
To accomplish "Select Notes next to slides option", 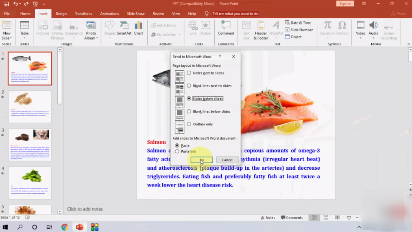I will coord(189,73).
